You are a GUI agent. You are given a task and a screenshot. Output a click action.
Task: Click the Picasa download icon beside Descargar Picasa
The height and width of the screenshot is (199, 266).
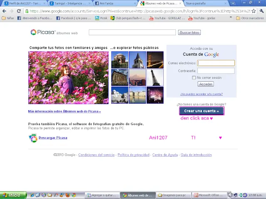[33, 138]
